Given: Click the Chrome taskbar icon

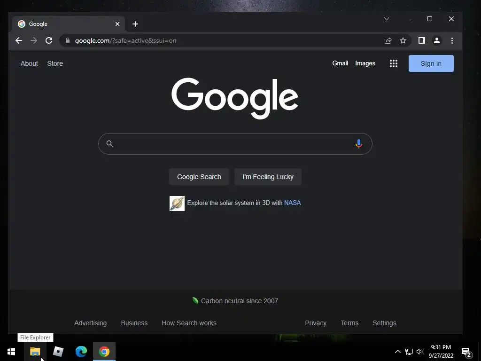Looking at the screenshot, I should pyautogui.click(x=104, y=352).
